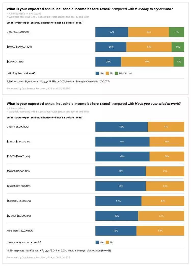Click the blue 52% bar for $100,001-$125,000
This screenshot has width=191, height=266.
coord(118,201)
